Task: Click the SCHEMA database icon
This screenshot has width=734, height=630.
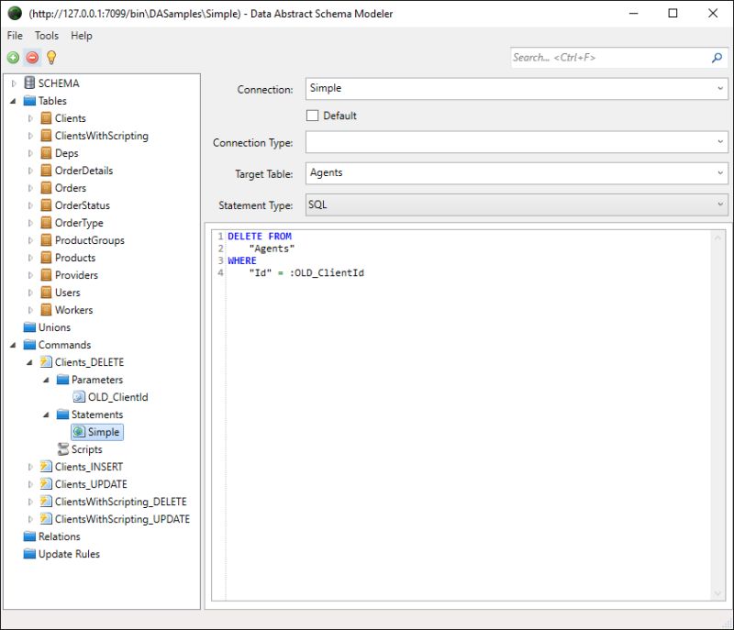Action: click(x=29, y=83)
